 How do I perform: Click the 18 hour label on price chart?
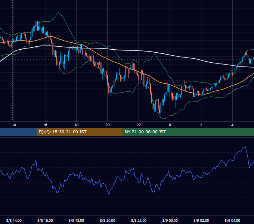tap(76, 125)
